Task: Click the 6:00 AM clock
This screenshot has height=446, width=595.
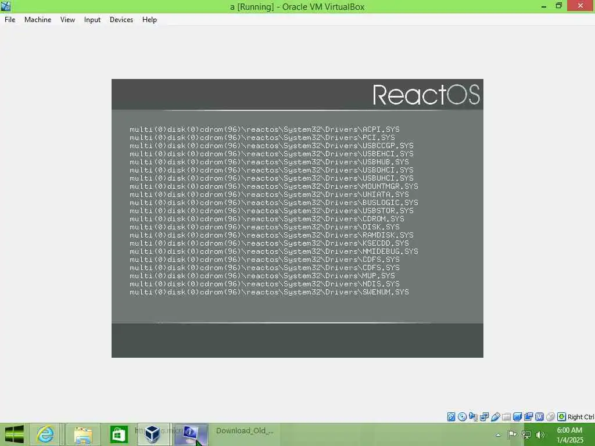Action: 569,430
